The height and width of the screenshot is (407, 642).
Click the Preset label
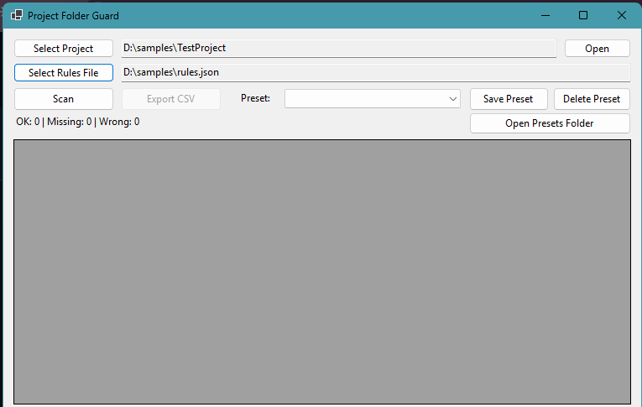coord(256,98)
